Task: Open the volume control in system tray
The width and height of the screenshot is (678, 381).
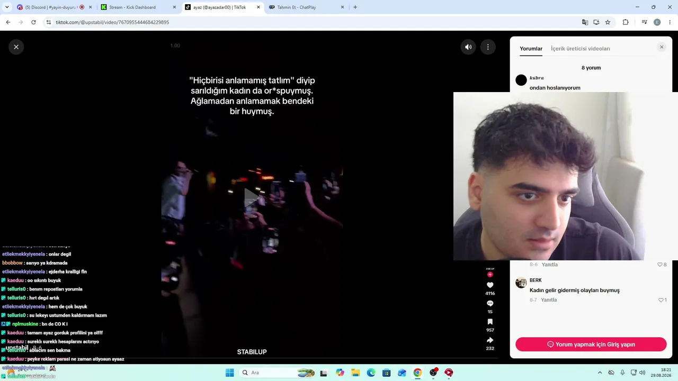Action: [643, 373]
